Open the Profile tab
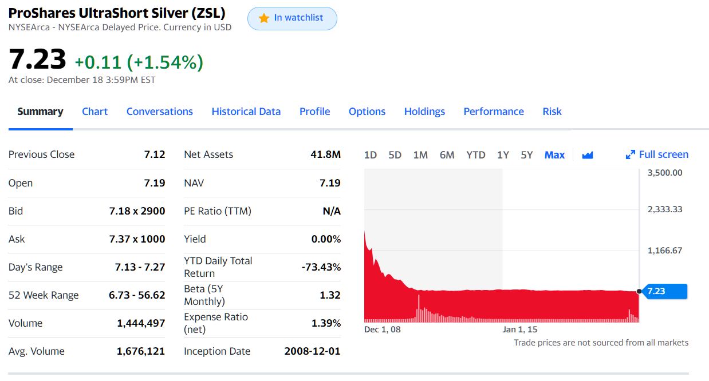Image resolution: width=709 pixels, height=381 pixels. [x=315, y=112]
